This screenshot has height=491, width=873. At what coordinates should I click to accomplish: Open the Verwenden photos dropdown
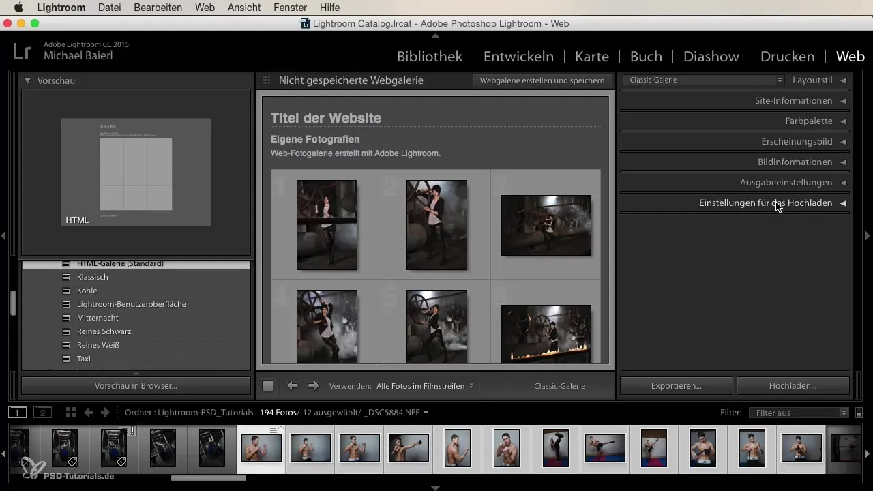tap(425, 386)
